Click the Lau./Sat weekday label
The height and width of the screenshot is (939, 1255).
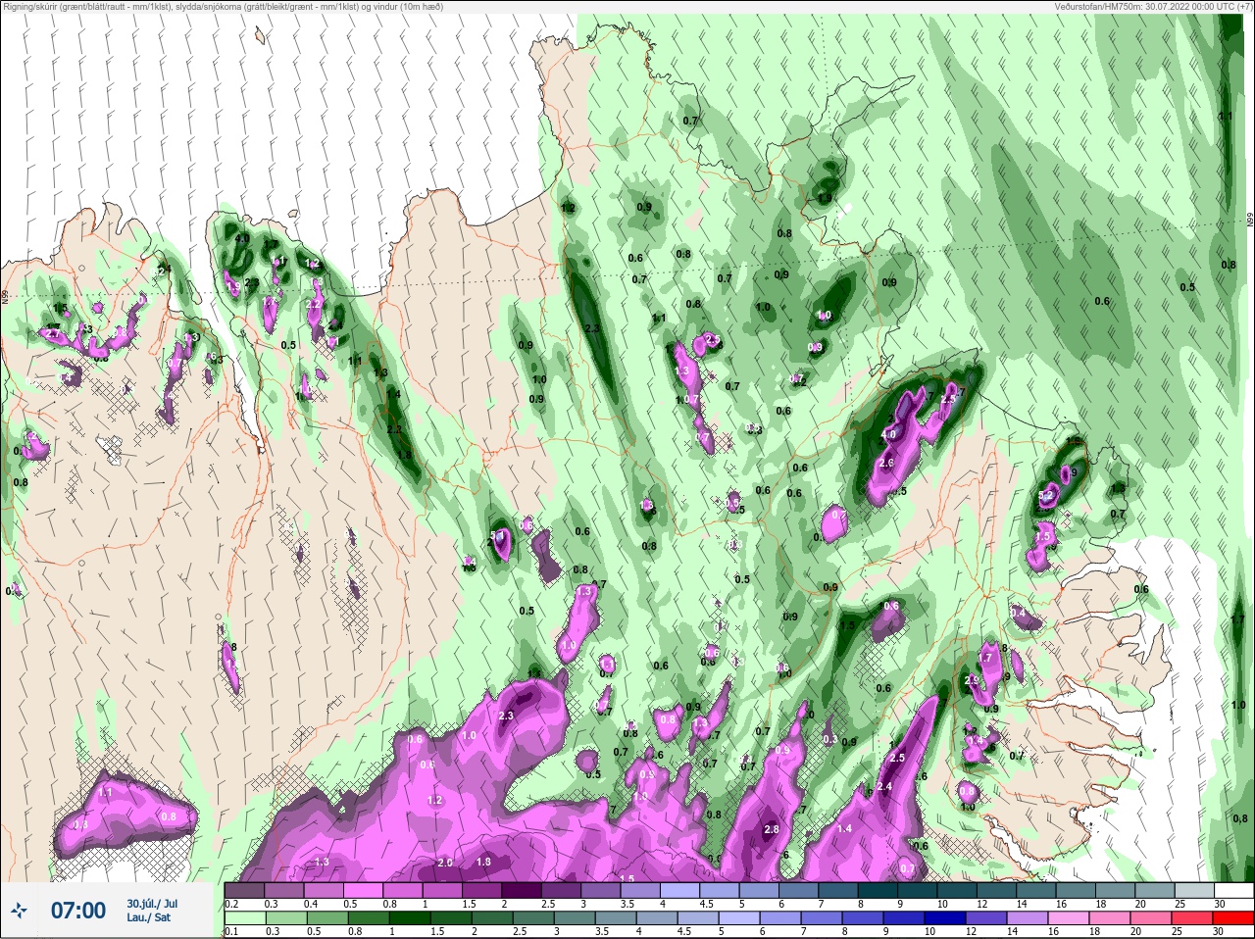pyautogui.click(x=148, y=917)
